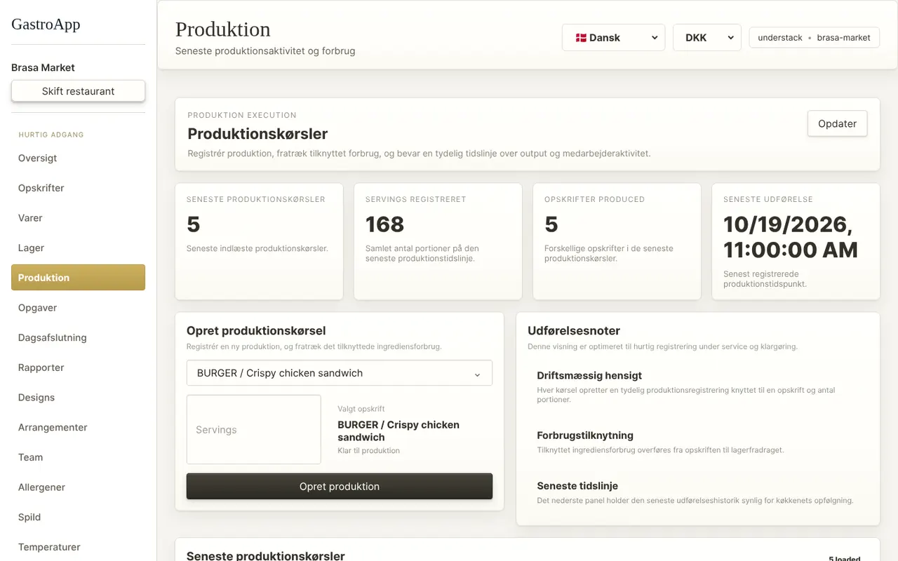This screenshot has height=561, width=898.
Task: Click the Opdater button
Action: click(x=837, y=123)
